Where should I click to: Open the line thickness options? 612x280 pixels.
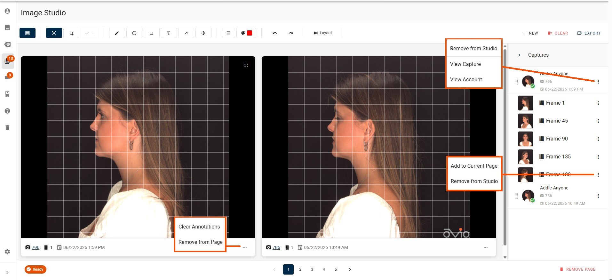(228, 33)
